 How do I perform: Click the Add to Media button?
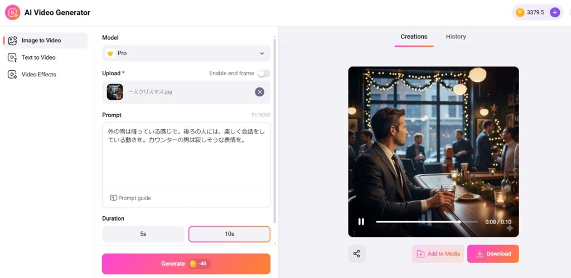pyautogui.click(x=438, y=254)
